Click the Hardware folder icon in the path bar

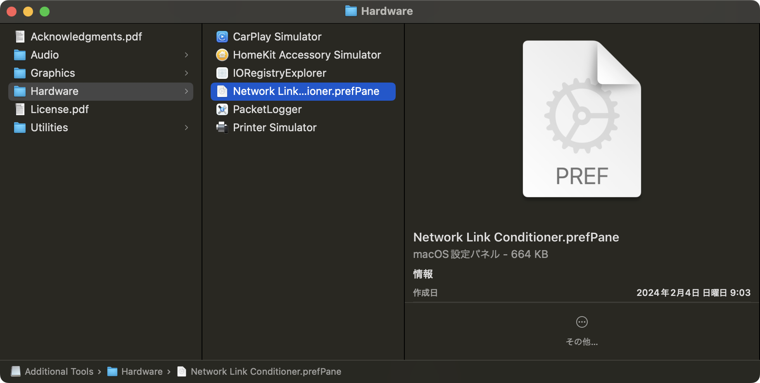coord(112,371)
